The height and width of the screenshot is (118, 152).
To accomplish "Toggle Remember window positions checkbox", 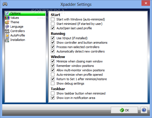I will [x=53, y=66].
